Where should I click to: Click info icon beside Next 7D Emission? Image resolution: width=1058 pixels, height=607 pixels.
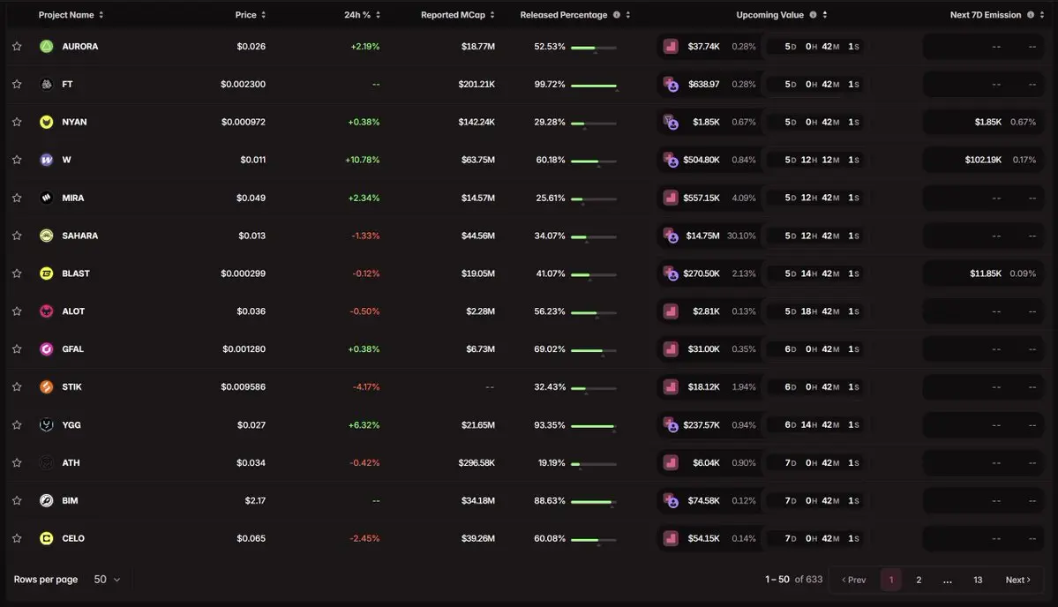pyautogui.click(x=1031, y=15)
